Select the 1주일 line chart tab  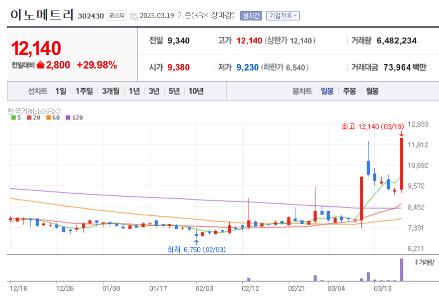84,91
